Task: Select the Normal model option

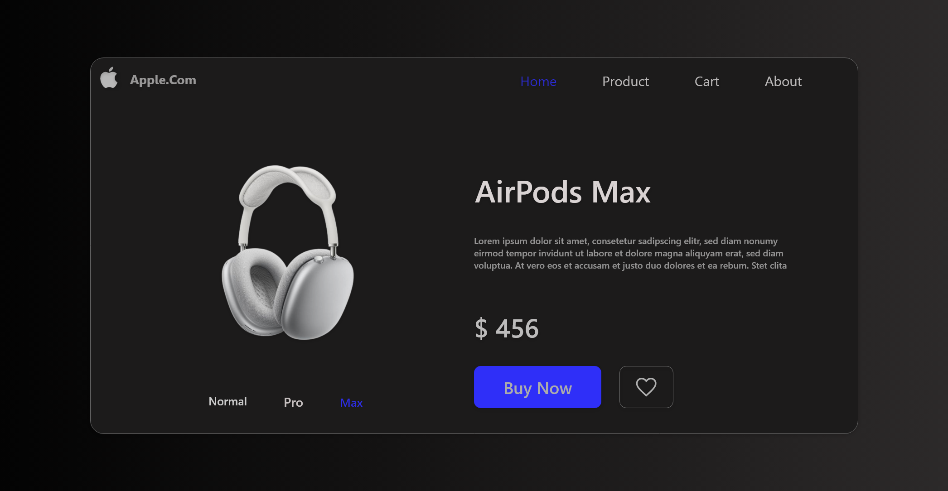Action: (227, 402)
